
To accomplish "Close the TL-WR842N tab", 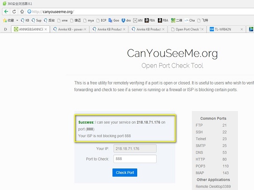I will coord(242,29).
